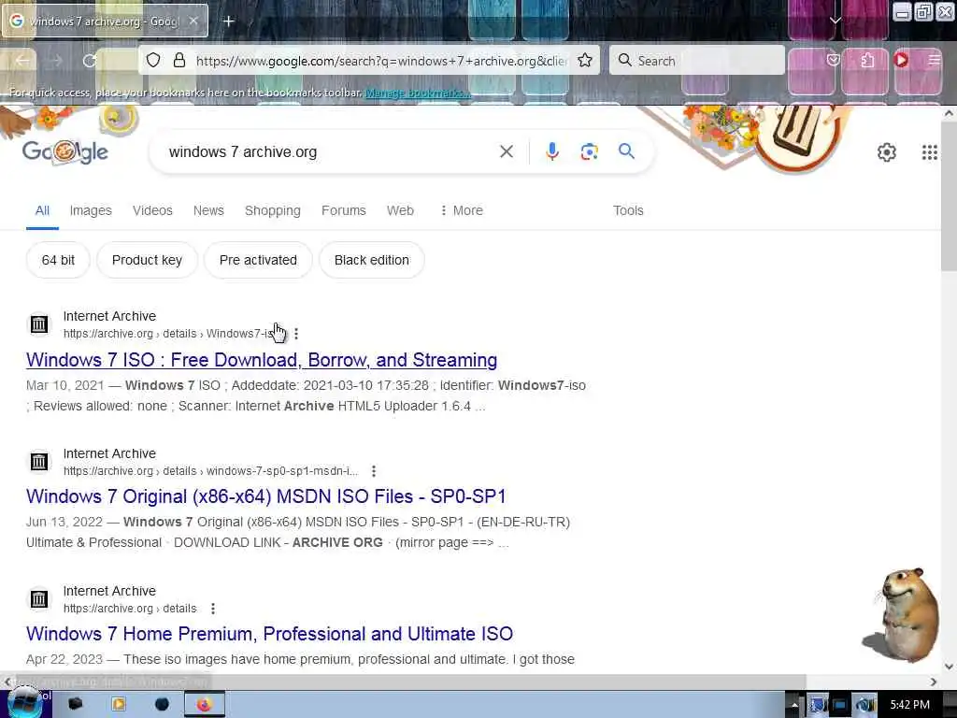Viewport: 957px width, 718px height.
Task: Open the Google apps grid
Action: pyautogui.click(x=929, y=152)
